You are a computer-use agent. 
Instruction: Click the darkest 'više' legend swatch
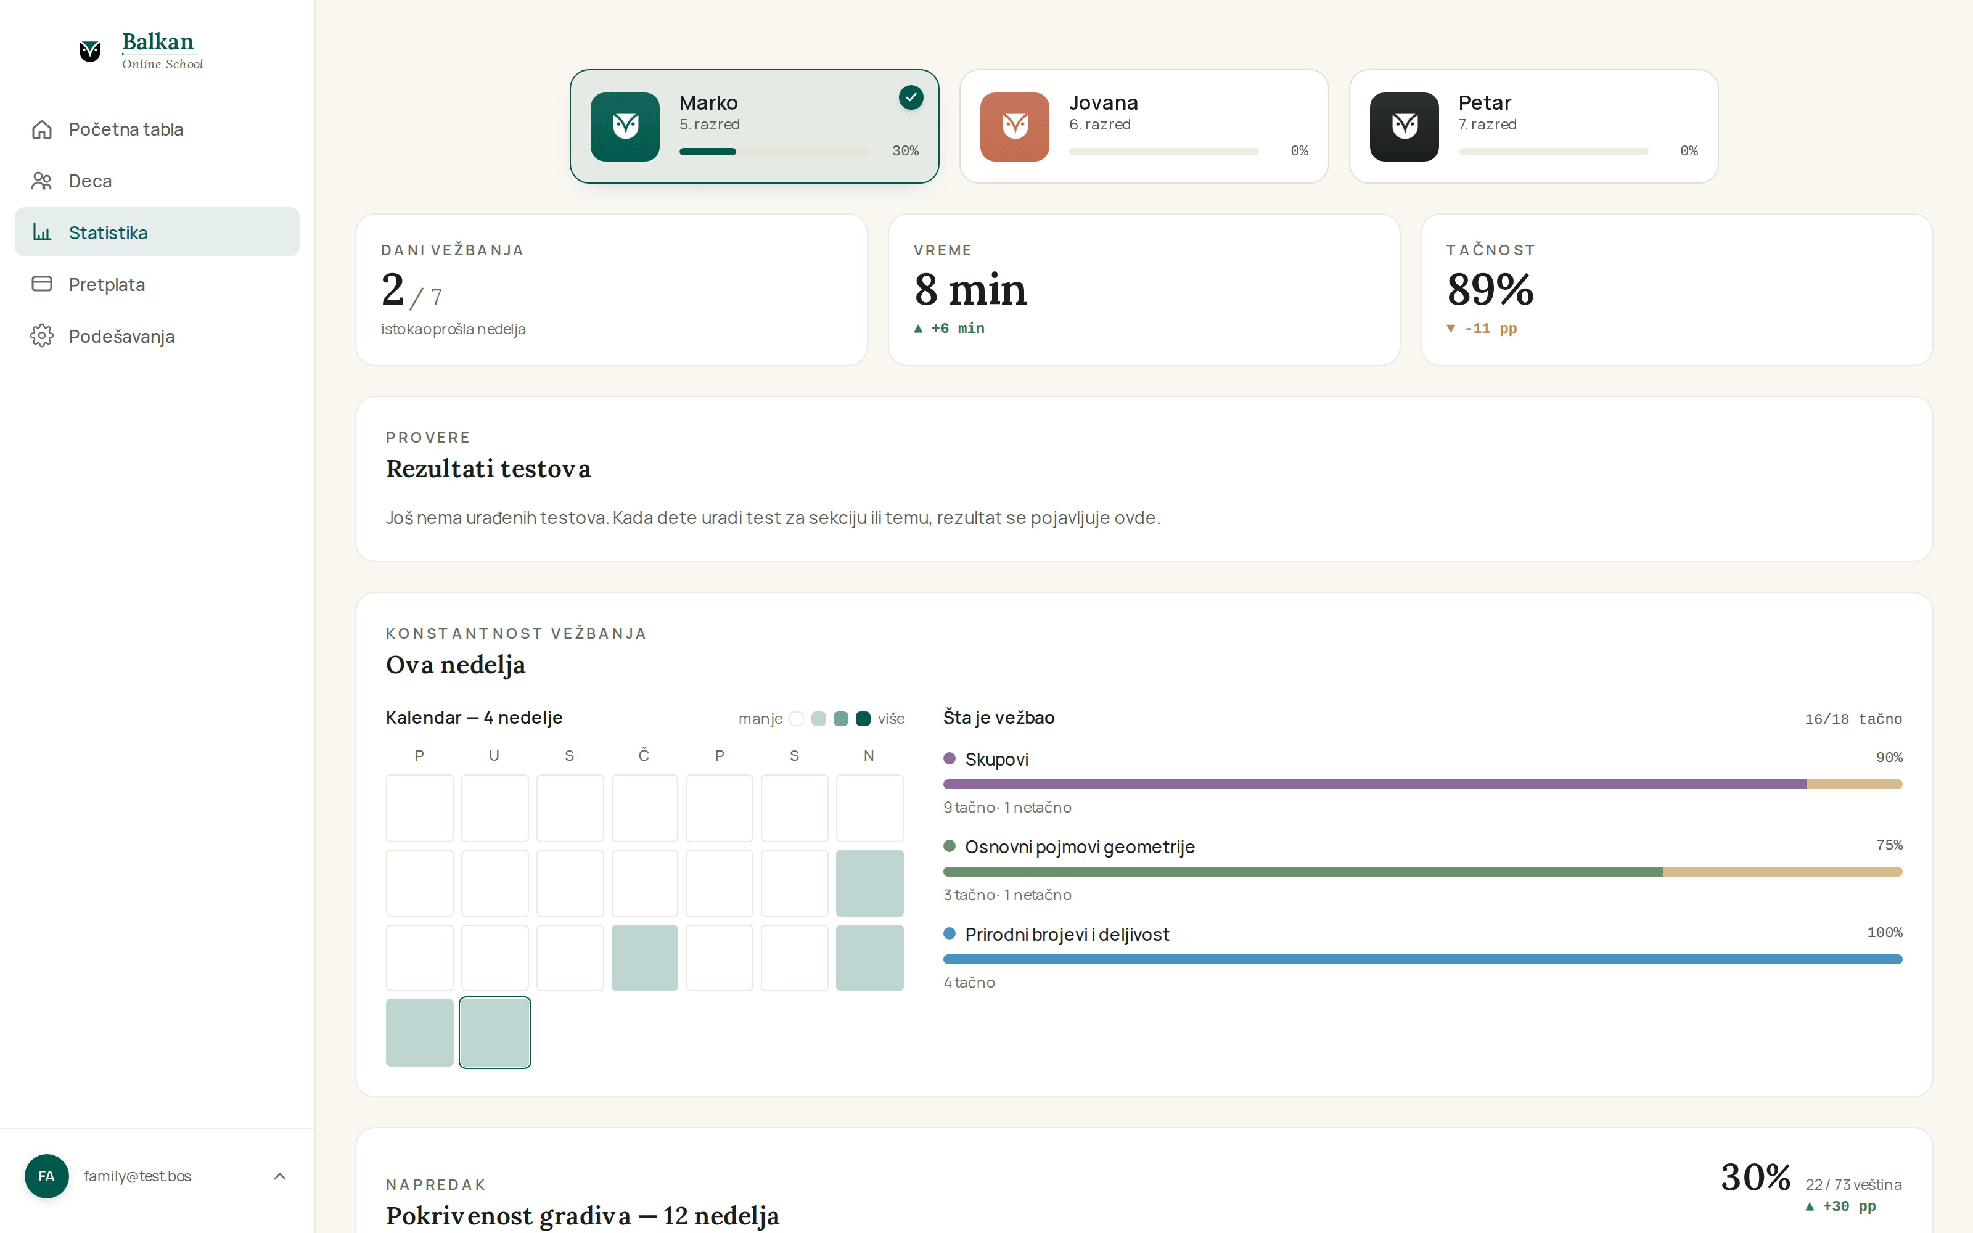(863, 718)
